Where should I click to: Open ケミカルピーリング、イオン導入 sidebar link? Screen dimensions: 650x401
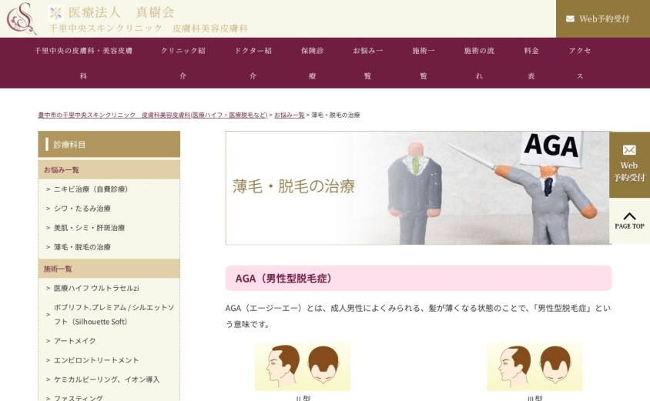[106, 379]
